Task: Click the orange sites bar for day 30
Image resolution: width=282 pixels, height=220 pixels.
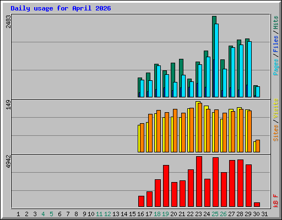Action: pos(258,146)
